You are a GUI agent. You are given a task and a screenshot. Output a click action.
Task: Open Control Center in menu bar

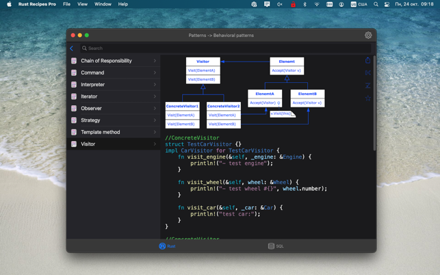click(387, 4)
